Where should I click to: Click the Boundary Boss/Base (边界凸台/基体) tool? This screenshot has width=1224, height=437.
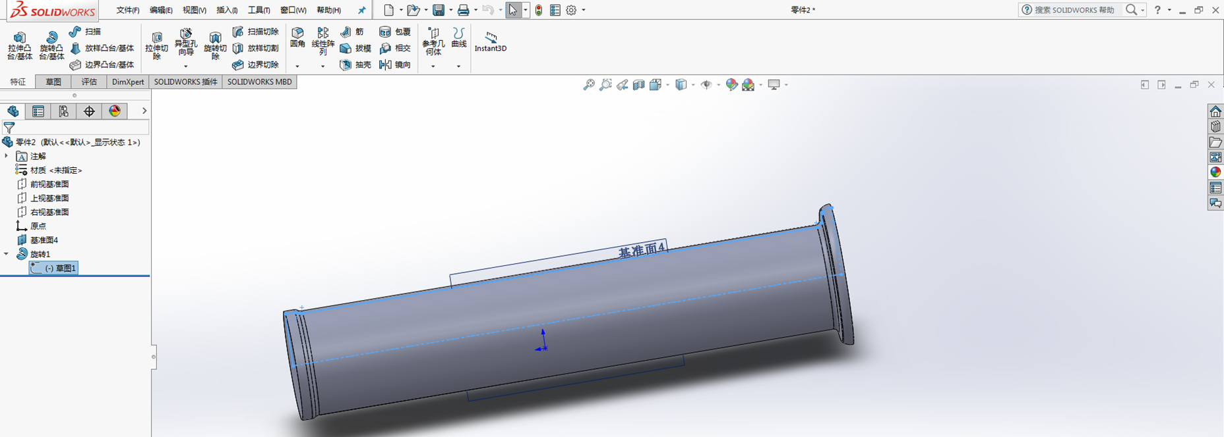(x=102, y=64)
